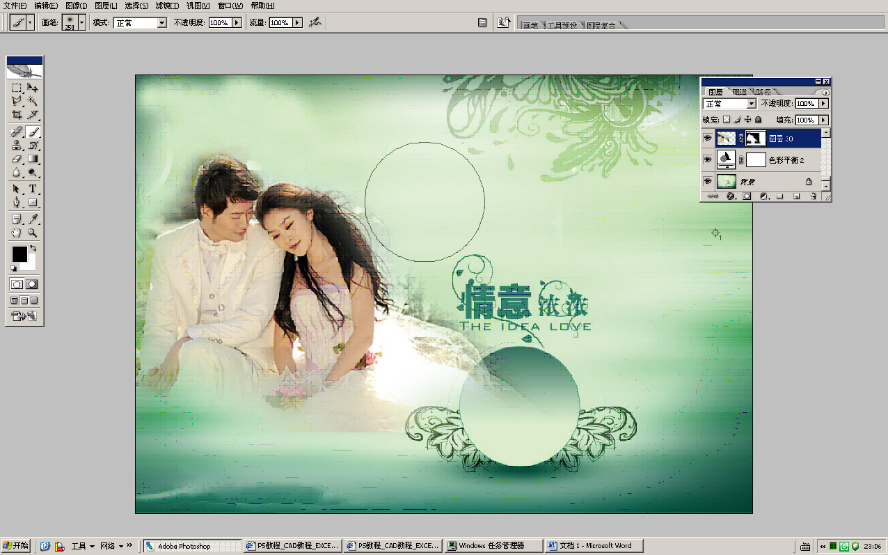
Task: Choose the Horizontal Type tool
Action: point(32,189)
